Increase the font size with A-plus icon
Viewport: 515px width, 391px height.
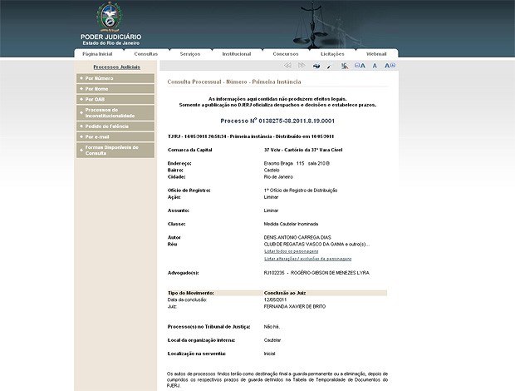(390, 65)
